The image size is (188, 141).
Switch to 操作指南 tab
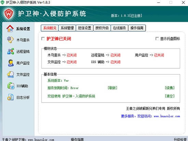coord(137,28)
